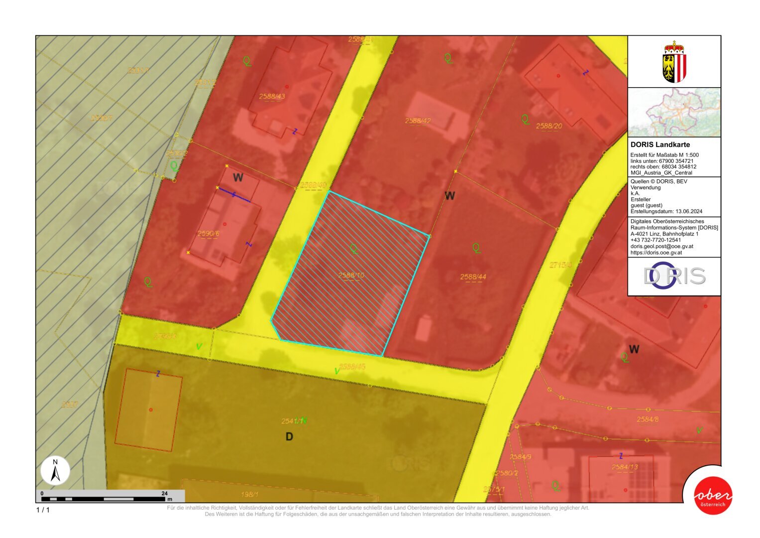760x538 pixels.
Task: Click the DORIS logo in the legend
Action: tap(674, 275)
